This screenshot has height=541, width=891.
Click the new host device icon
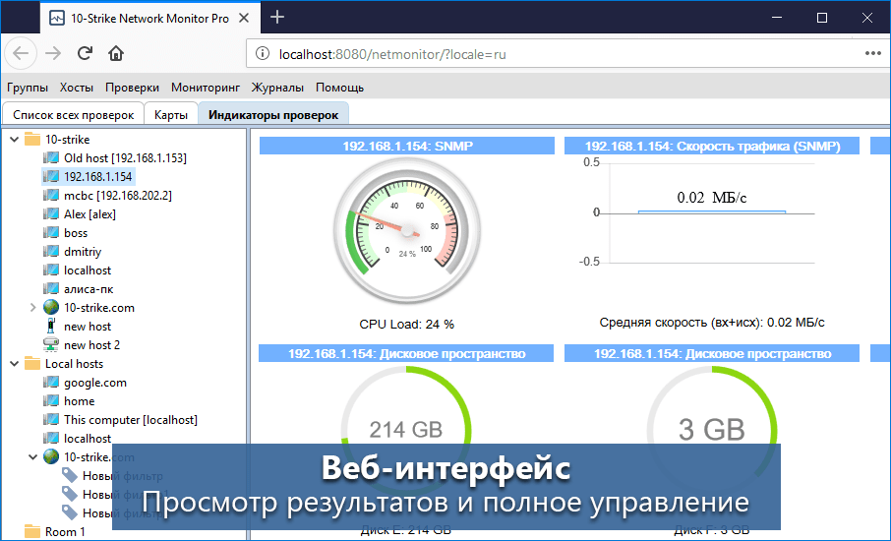(x=51, y=326)
